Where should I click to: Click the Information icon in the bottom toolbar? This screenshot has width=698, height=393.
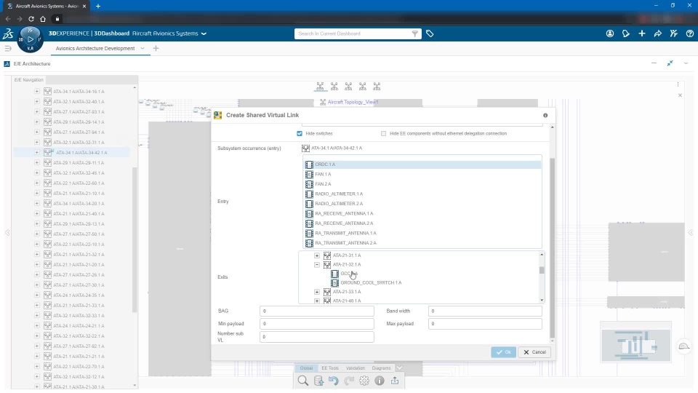380,381
